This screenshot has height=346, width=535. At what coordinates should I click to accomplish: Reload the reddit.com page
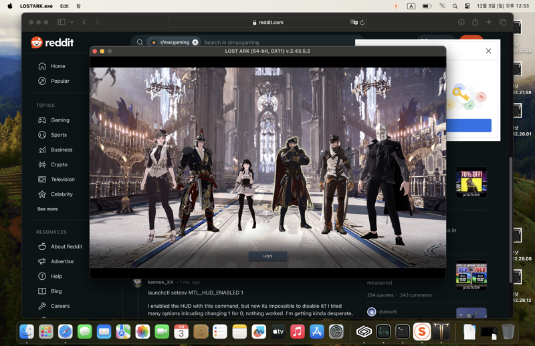point(362,23)
